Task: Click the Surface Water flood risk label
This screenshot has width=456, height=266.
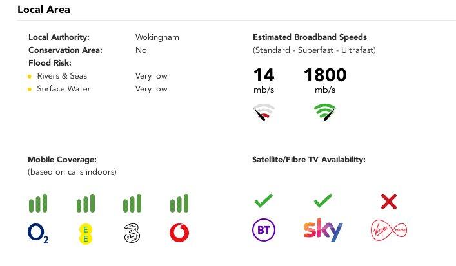Action: click(x=63, y=89)
